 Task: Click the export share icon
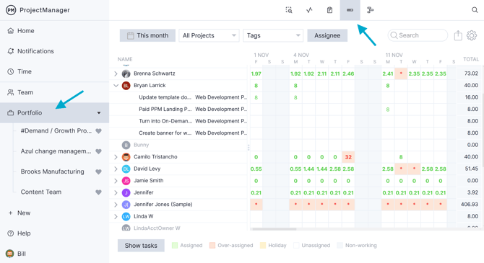pyautogui.click(x=458, y=35)
